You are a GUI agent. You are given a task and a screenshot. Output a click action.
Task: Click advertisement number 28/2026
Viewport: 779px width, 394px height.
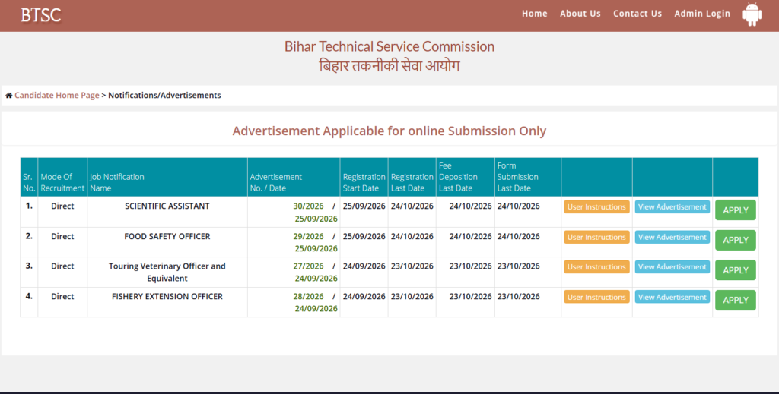tap(308, 296)
